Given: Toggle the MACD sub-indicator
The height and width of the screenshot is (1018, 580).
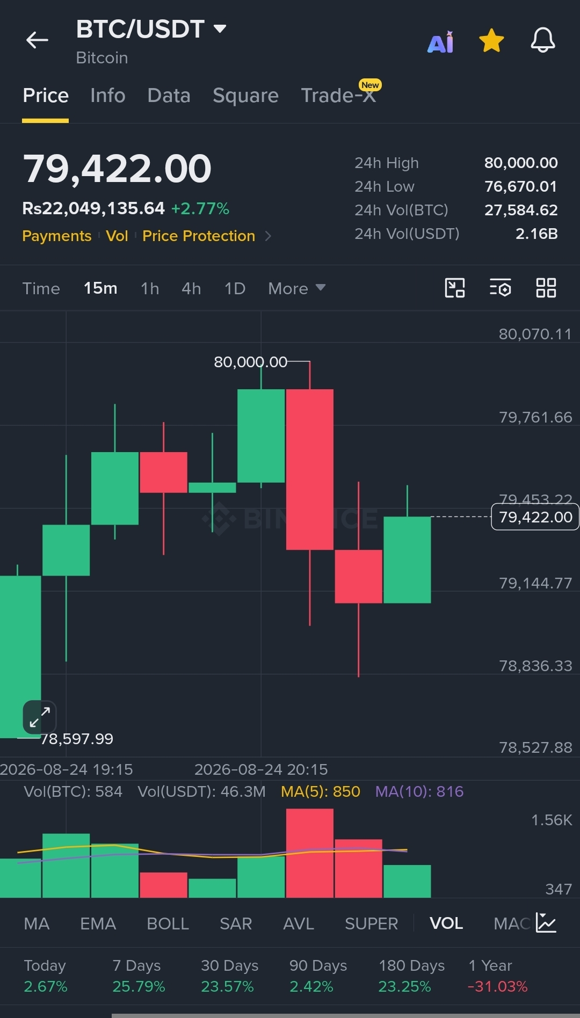Looking at the screenshot, I should tap(512, 924).
